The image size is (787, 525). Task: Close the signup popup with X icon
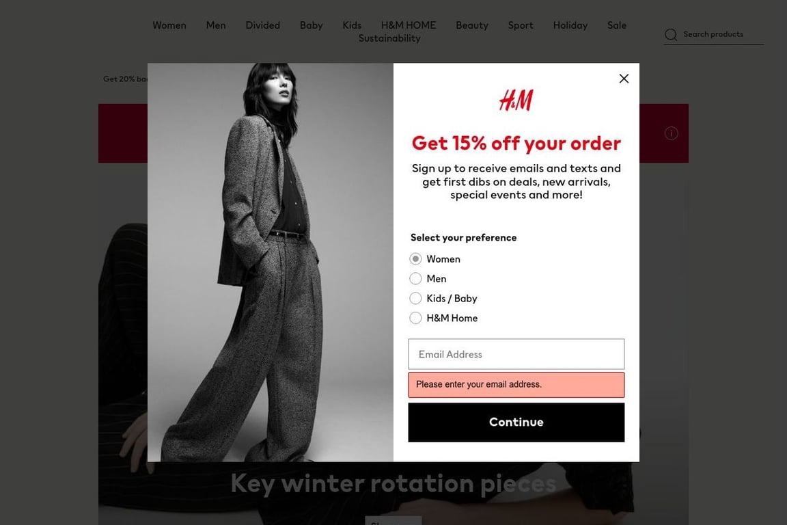click(x=623, y=79)
